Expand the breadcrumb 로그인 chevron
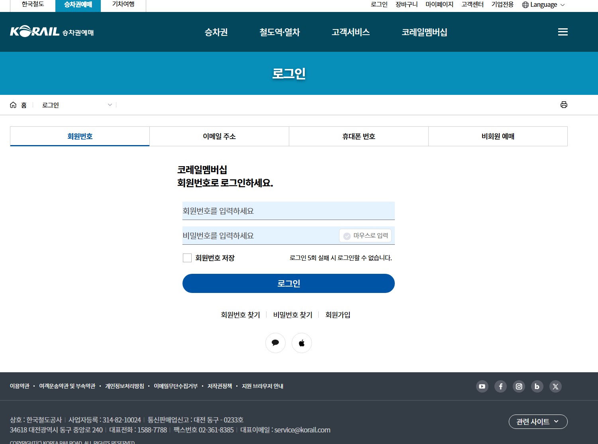Viewport: 598px width, 444px height. (110, 105)
